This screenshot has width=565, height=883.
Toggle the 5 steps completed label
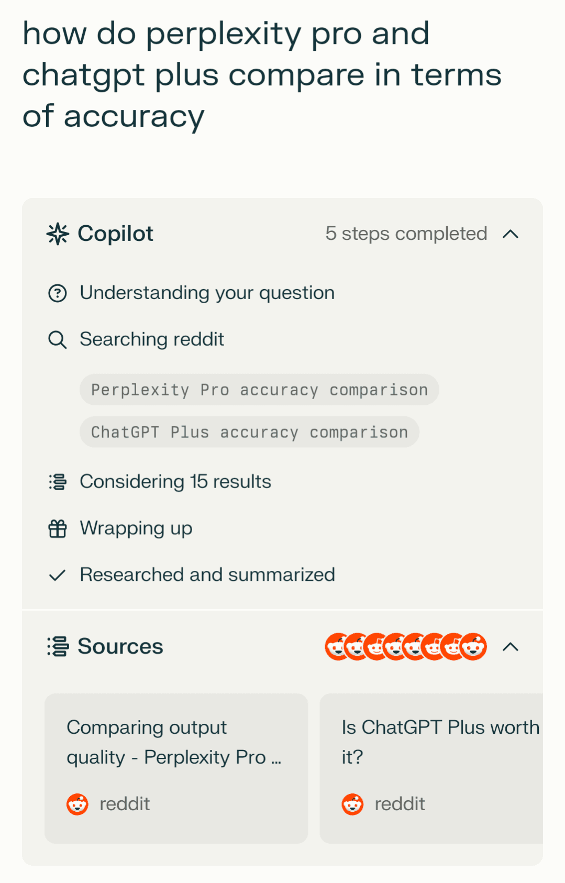[406, 234]
